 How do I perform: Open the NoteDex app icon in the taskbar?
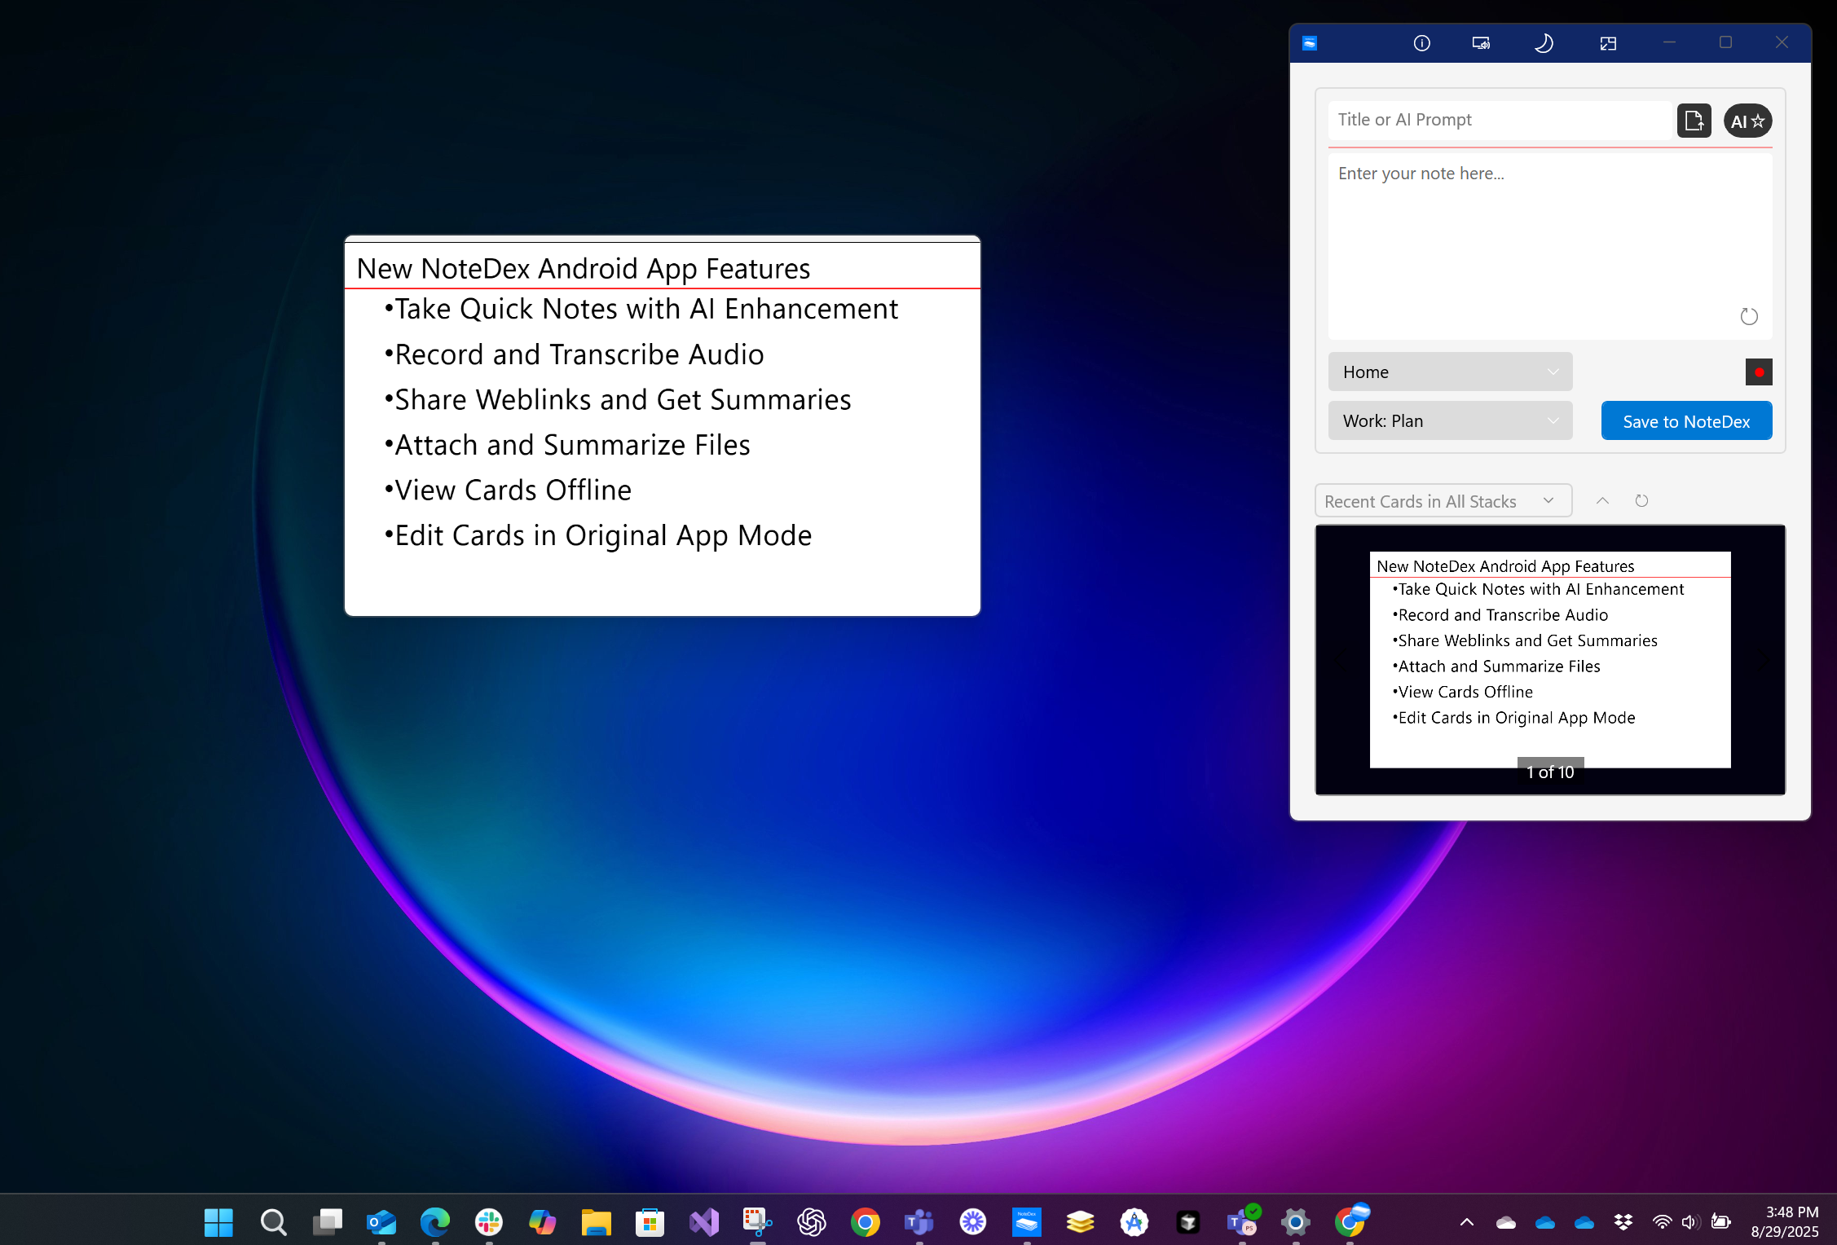click(1027, 1221)
